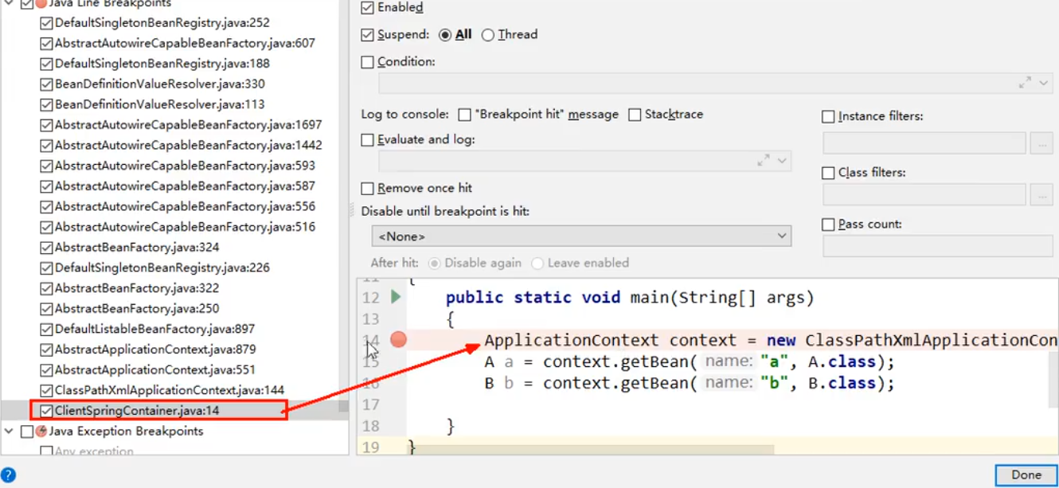Screen dimensions: 1059x488
Task: Uncheck AbstractAutowireCapableBeanFactory.java:1442 checkbox
Action: pos(46,146)
